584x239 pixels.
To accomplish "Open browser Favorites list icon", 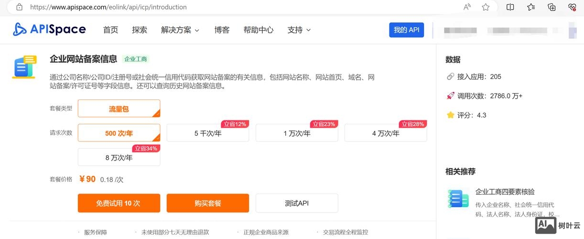I will click(531, 7).
